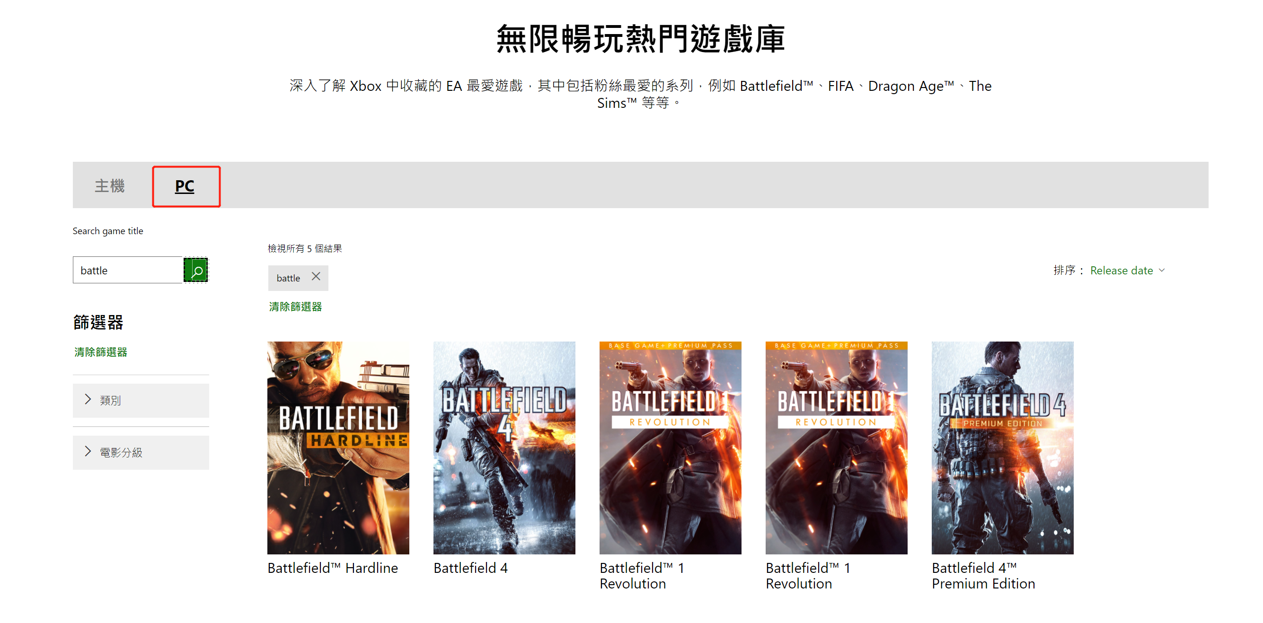Click 清除篩選器 link under battle chip
This screenshot has height=623, width=1263.
click(295, 307)
